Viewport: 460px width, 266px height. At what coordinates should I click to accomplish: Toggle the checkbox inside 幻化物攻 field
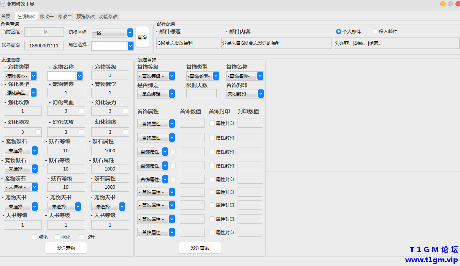point(38,132)
